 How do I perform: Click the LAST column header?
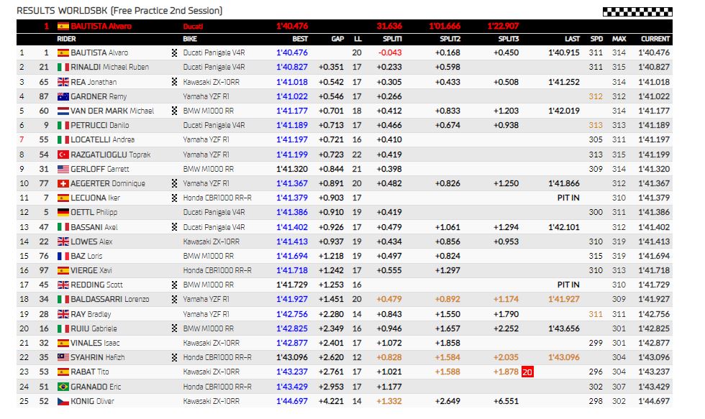pyautogui.click(x=573, y=39)
